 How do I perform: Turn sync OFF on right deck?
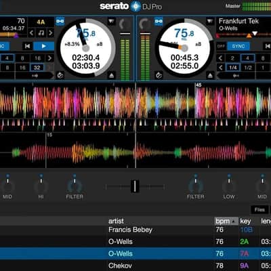pyautogui.click(x=221, y=46)
